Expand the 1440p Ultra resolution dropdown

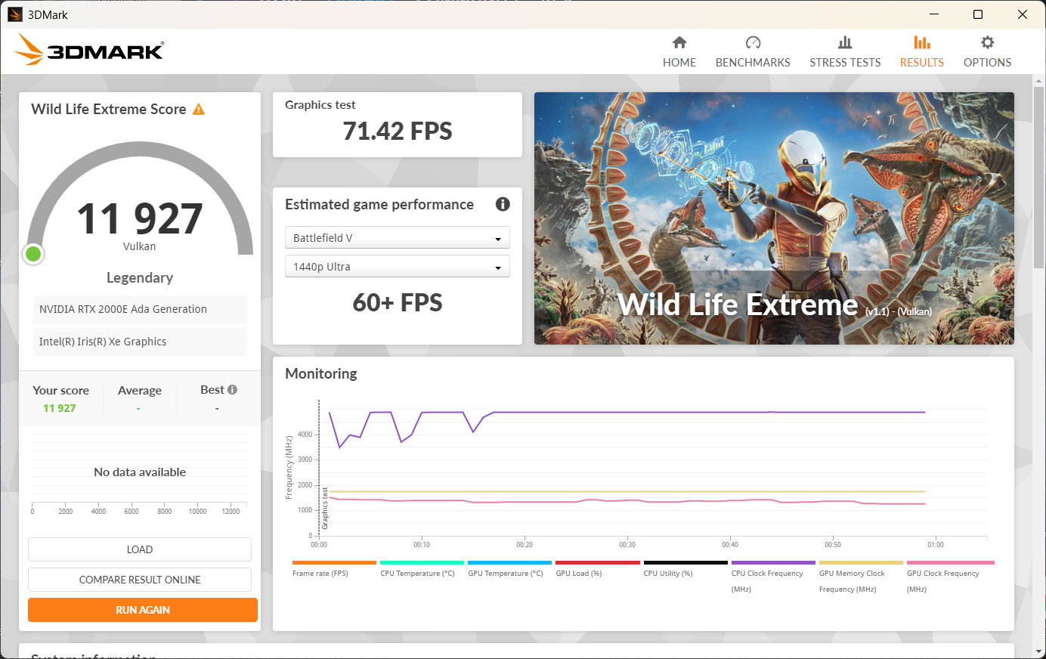tap(397, 267)
